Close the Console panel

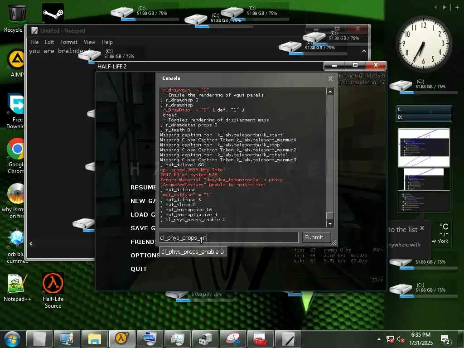point(330,78)
